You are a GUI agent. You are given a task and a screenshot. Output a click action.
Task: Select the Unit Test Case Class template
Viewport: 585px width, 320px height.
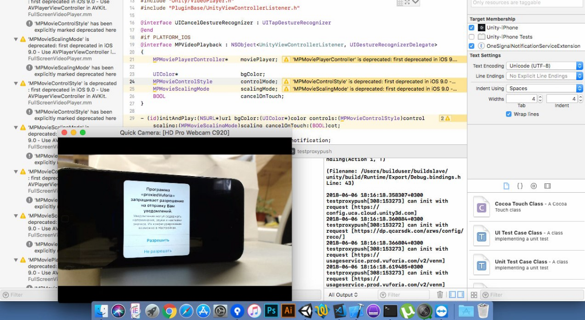click(526, 265)
